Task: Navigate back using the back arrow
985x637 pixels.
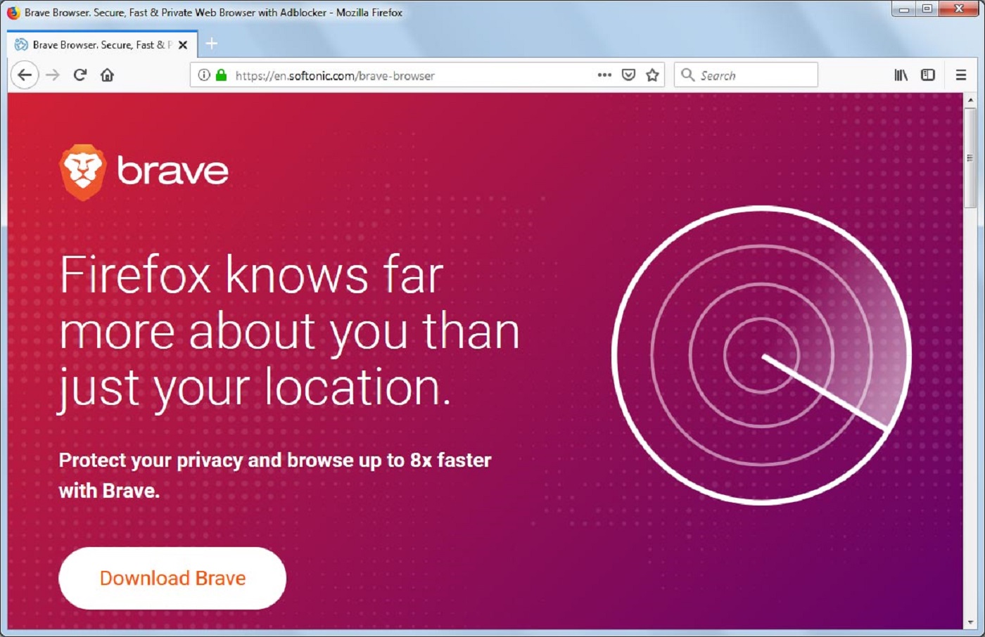Action: pyautogui.click(x=25, y=75)
